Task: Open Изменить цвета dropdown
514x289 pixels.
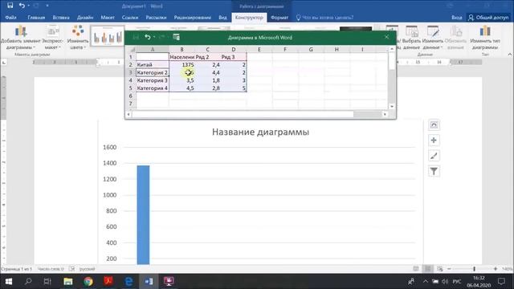Action: [x=78, y=38]
